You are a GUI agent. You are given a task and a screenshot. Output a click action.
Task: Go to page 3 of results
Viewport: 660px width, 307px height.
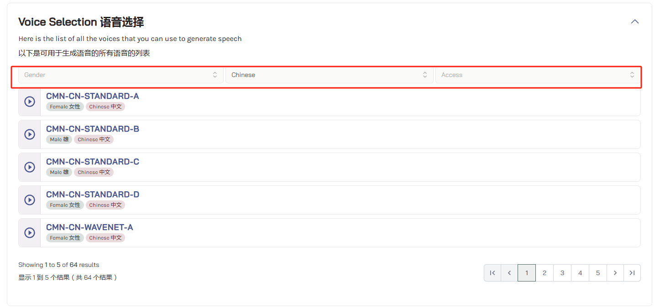[x=562, y=273]
